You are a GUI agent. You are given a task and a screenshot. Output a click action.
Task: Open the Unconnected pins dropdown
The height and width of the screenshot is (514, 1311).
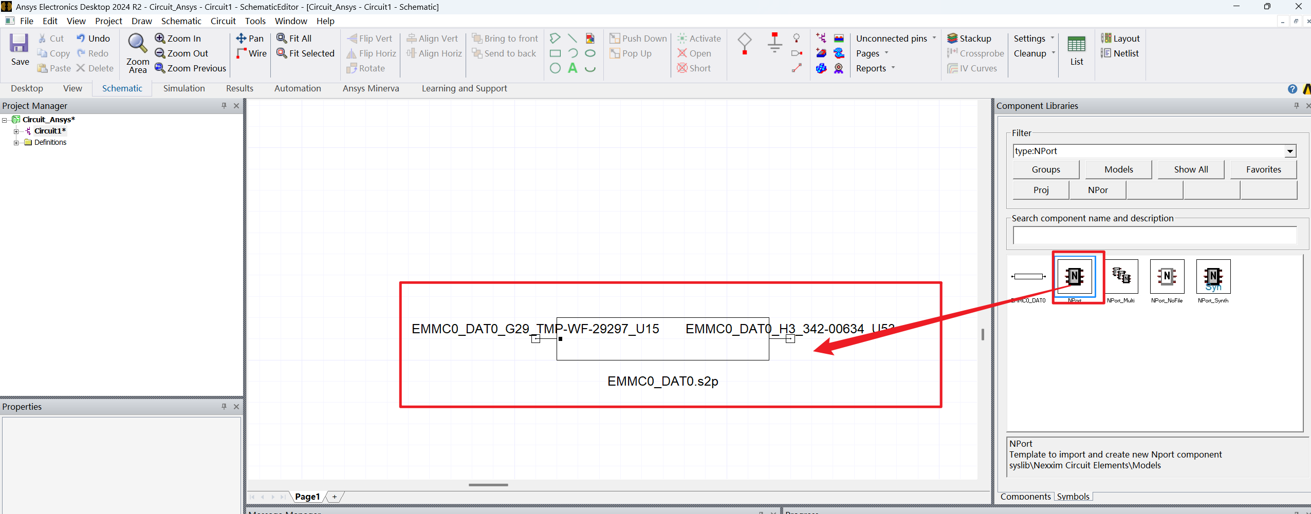[x=896, y=39]
